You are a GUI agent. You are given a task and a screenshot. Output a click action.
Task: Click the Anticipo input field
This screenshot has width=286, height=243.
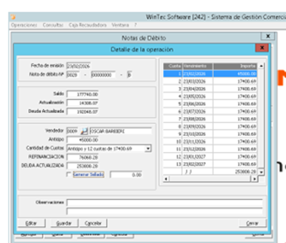pos(83,140)
